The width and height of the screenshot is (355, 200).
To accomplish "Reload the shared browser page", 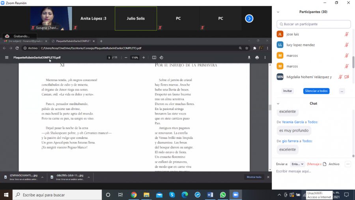I will (x=17, y=48).
